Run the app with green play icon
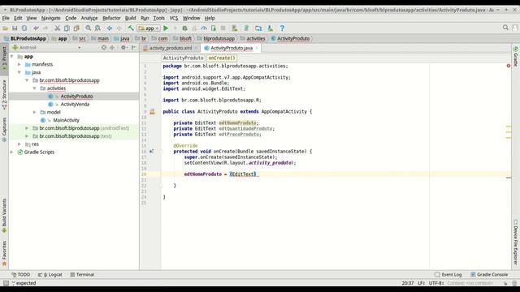 pos(166,28)
